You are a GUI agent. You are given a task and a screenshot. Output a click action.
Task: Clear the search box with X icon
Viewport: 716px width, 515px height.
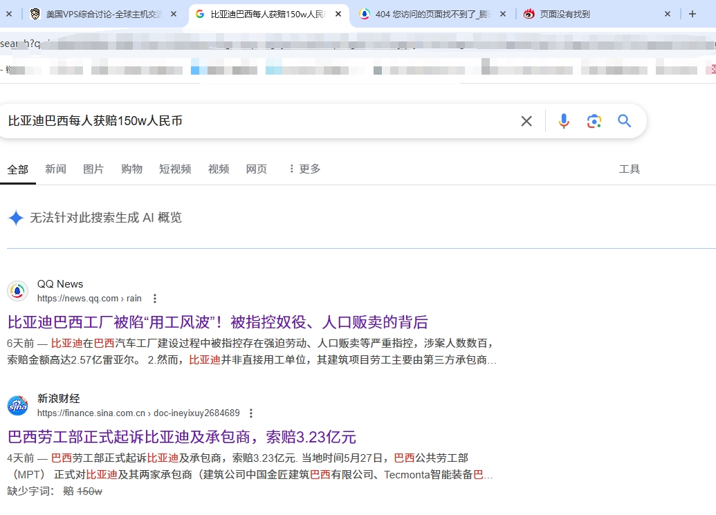coord(526,121)
